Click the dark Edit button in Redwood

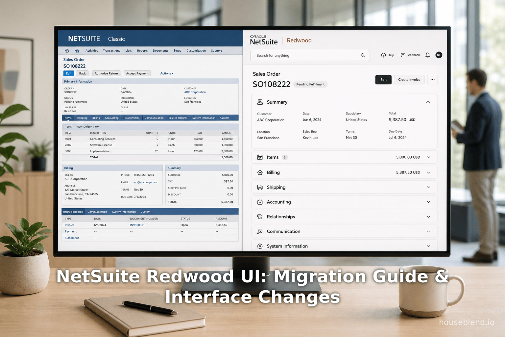383,80
